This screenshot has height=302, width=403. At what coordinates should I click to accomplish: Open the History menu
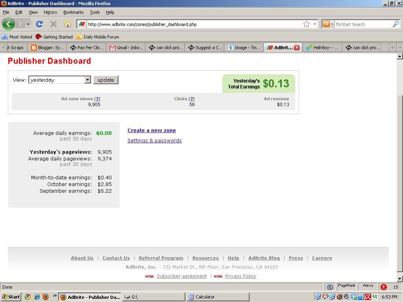50,12
